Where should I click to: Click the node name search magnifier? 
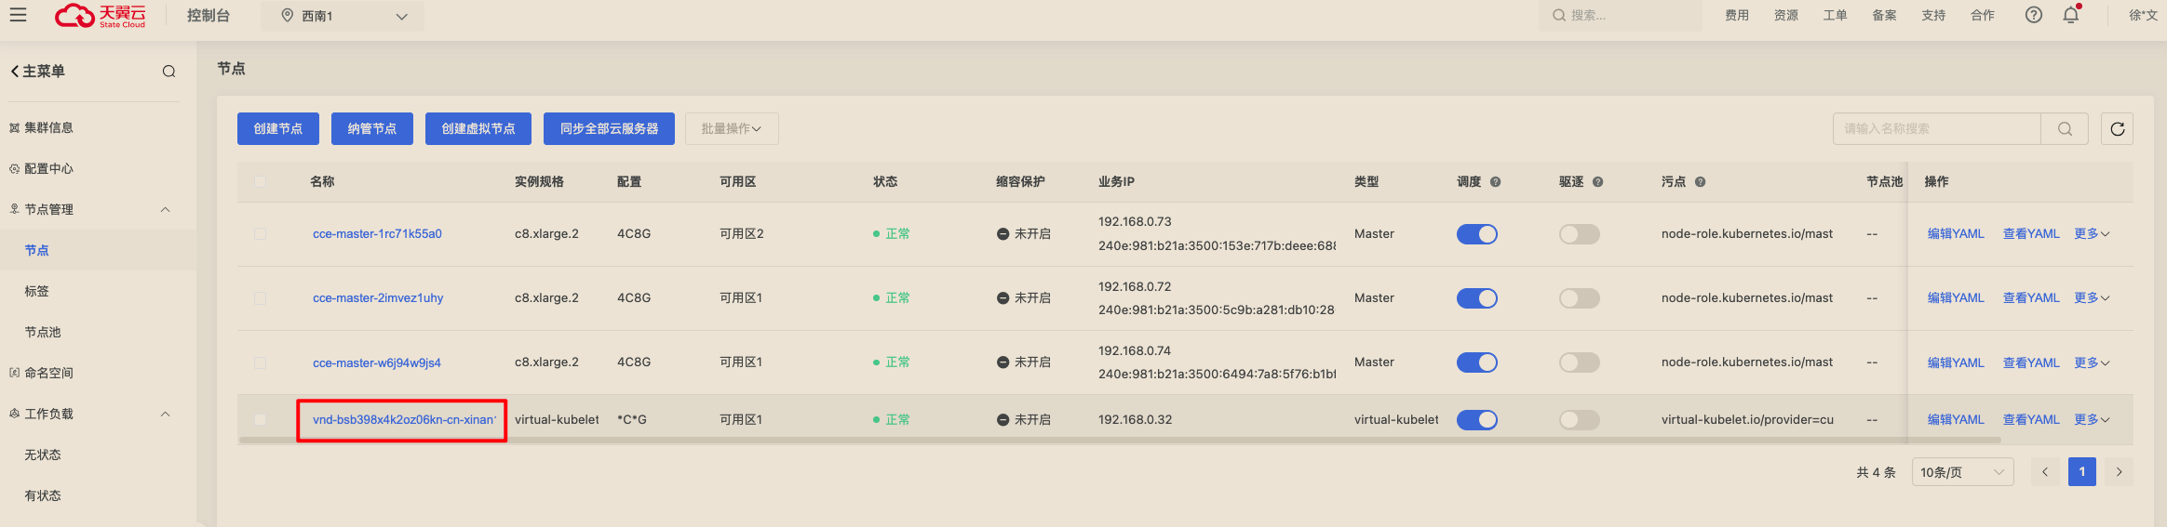[2065, 129]
